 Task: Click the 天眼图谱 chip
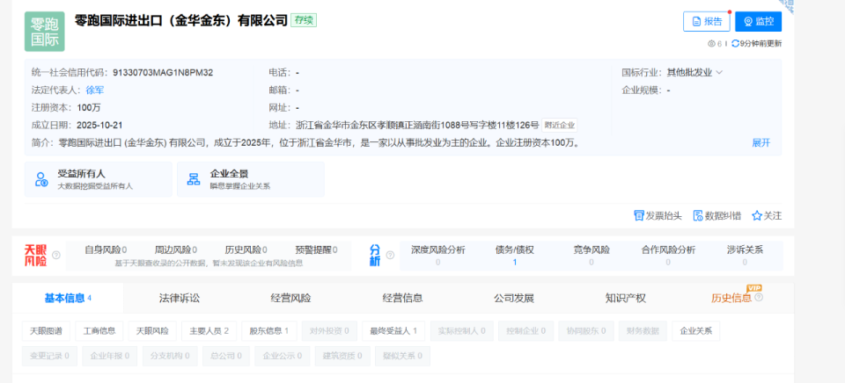pyautogui.click(x=46, y=331)
